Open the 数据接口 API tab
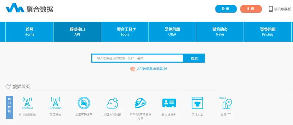Image resolution: width=293 pixels, height=125 pixels. click(x=77, y=32)
